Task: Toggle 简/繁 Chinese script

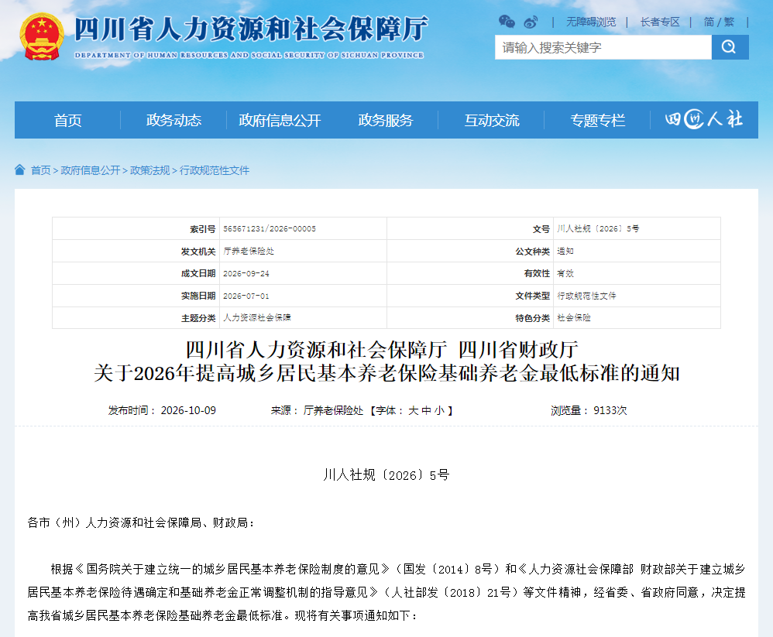Action: point(719,22)
